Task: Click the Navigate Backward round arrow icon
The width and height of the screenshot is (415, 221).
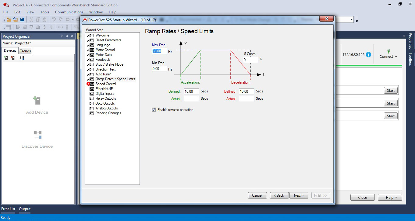Action: pyautogui.click(x=68, y=19)
